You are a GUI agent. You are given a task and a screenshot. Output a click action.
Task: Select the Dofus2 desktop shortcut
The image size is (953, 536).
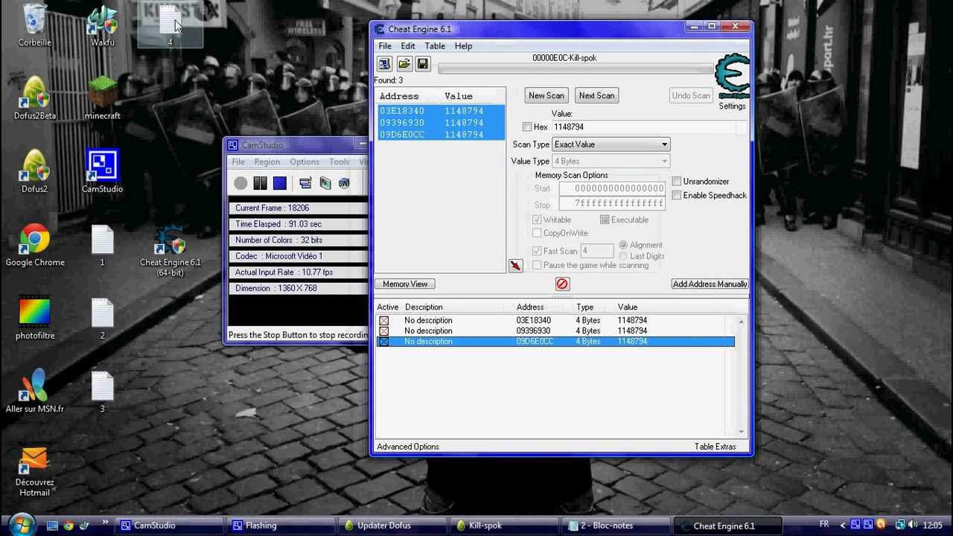point(35,171)
